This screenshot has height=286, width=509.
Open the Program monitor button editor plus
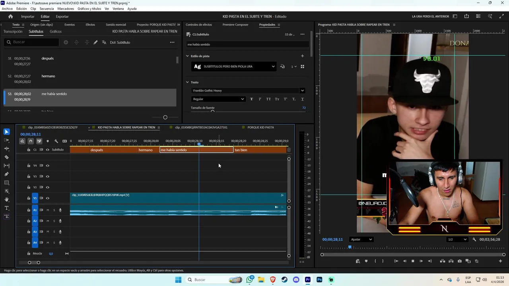(x=501, y=261)
